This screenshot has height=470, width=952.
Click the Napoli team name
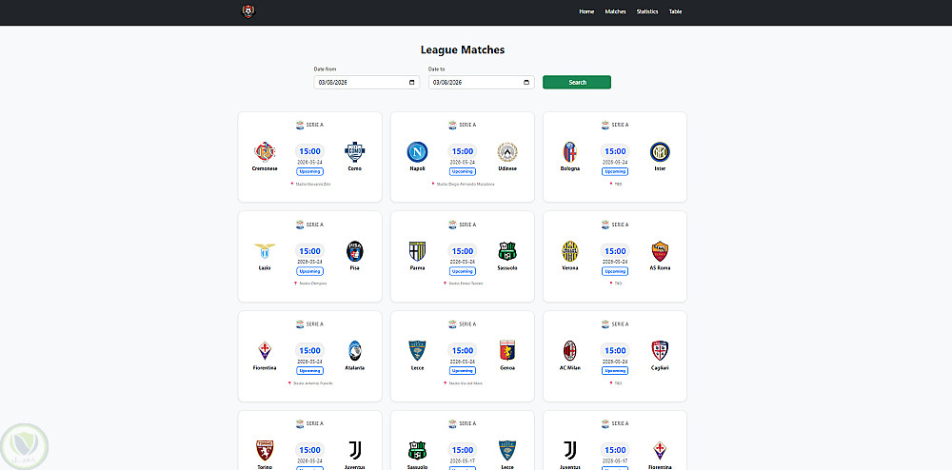pyautogui.click(x=417, y=168)
